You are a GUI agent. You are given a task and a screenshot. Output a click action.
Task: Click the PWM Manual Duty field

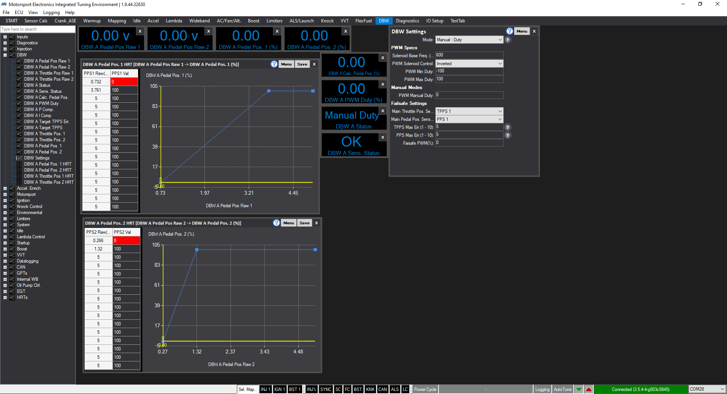[469, 95]
